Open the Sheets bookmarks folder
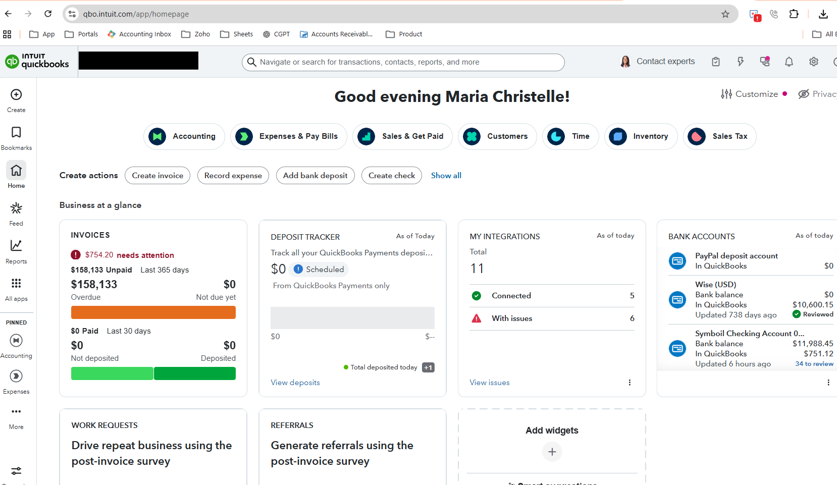Image resolution: width=837 pixels, height=485 pixels. 237,34
